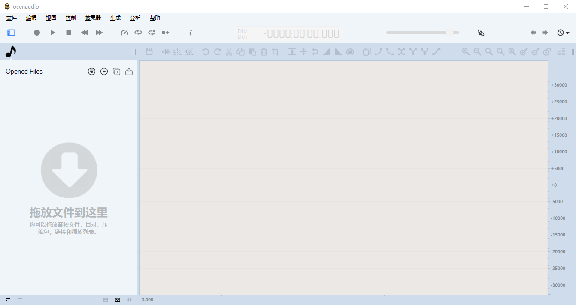Open the 效果器 menu
Image resolution: width=576 pixels, height=305 pixels.
click(93, 18)
